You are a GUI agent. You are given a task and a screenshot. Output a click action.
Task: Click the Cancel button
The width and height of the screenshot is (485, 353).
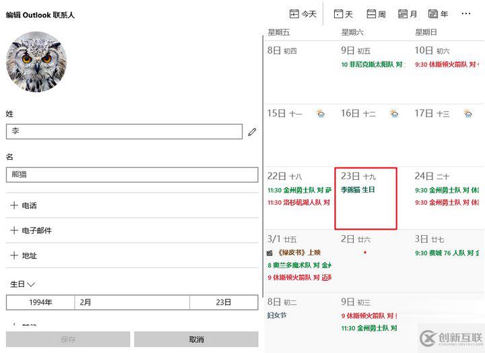tap(196, 340)
